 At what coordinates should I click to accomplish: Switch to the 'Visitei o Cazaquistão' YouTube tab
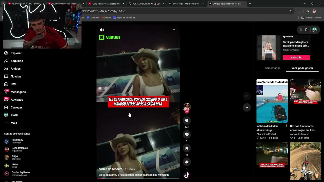tap(106, 4)
